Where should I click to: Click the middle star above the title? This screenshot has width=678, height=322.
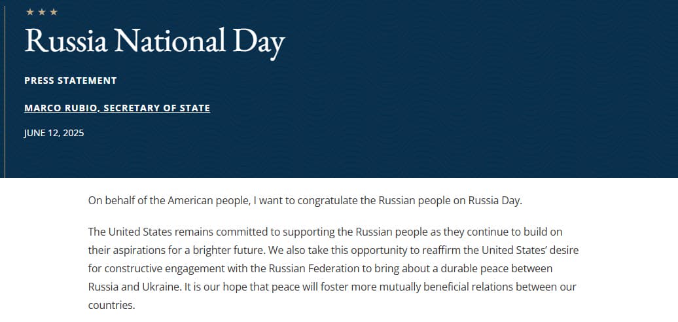tap(42, 12)
